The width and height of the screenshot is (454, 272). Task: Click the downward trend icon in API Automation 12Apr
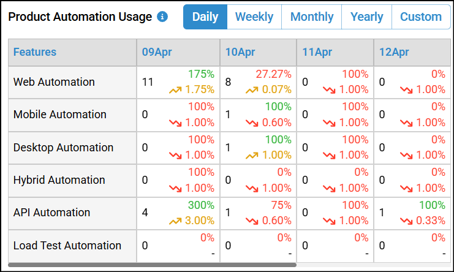tap(406, 221)
